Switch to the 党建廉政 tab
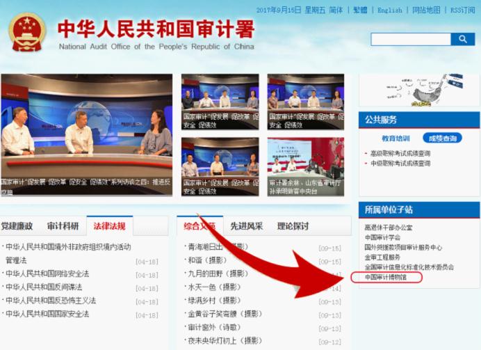 pos(17,226)
